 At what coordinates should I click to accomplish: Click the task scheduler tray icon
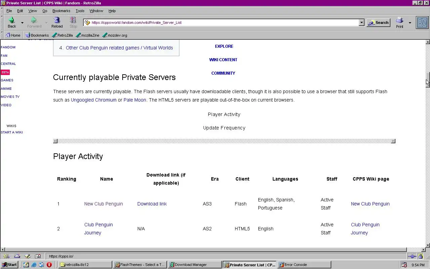point(404,265)
